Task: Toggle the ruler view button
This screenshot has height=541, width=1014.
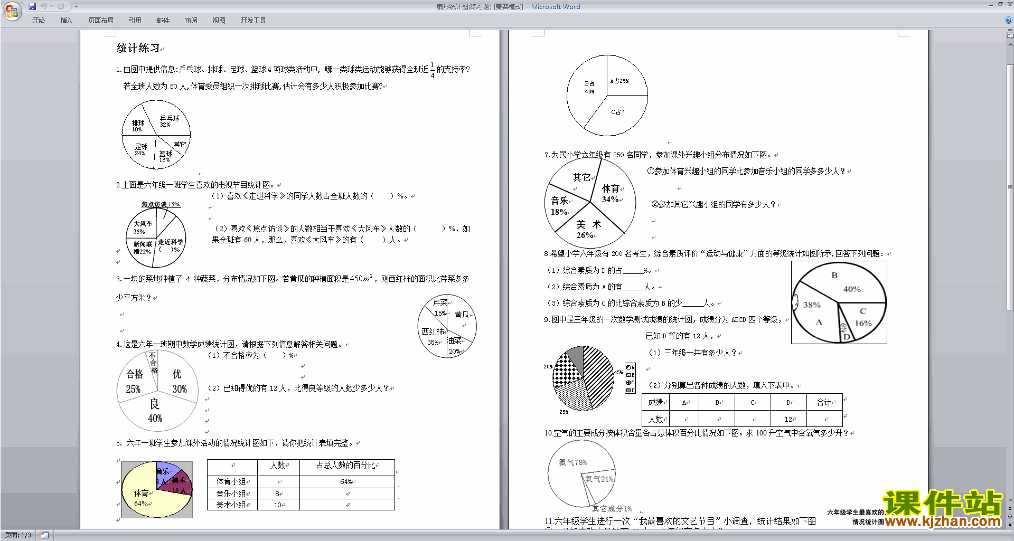Action: click(x=1010, y=36)
